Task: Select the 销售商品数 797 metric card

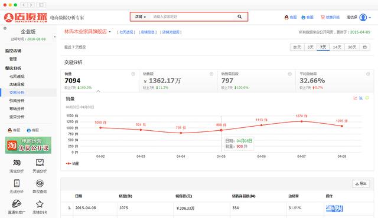Action: coord(256,81)
